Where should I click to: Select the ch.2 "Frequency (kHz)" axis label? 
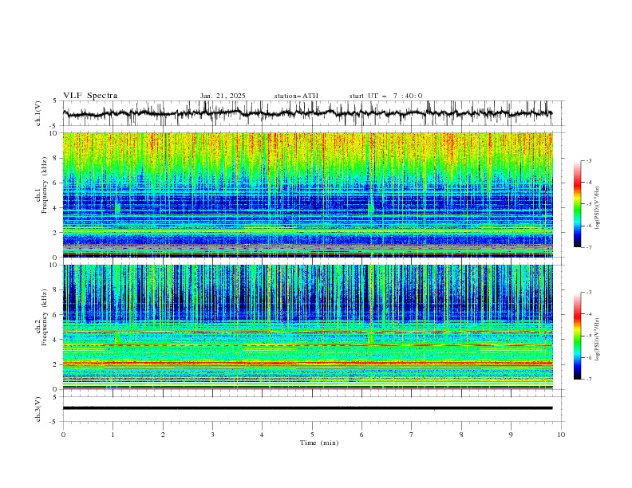pyautogui.click(x=44, y=317)
